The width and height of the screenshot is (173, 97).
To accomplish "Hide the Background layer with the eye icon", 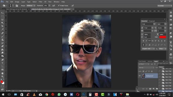I will tap(139, 76).
